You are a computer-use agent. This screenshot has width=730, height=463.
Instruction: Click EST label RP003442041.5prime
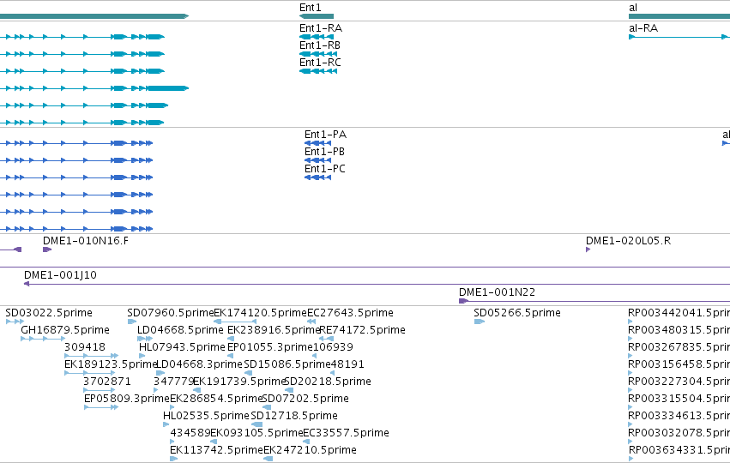[679, 313]
